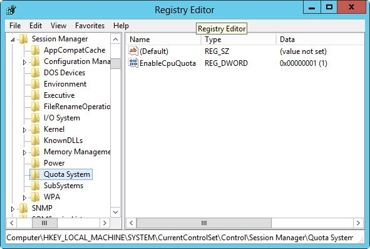Image resolution: width=370 pixels, height=249 pixels.
Task: Click the Environment folder icon
Action: [36, 84]
